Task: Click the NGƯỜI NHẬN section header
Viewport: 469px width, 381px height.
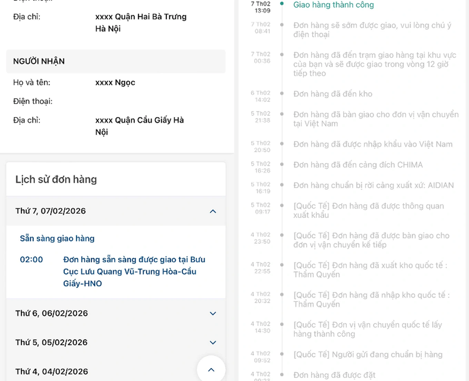Action: coord(39,61)
